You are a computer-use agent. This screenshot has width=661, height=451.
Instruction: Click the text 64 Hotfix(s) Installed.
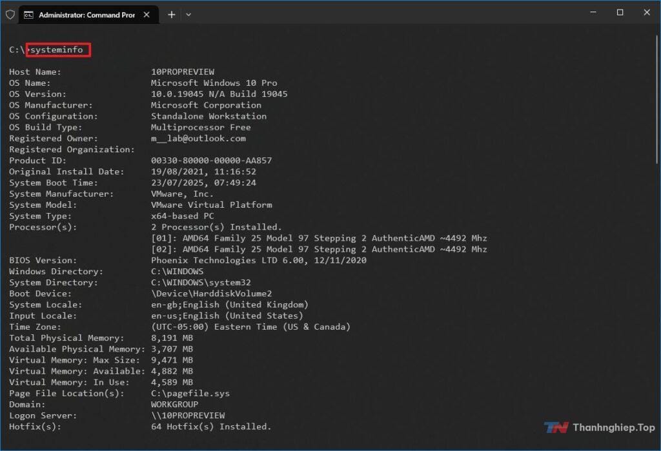click(211, 426)
